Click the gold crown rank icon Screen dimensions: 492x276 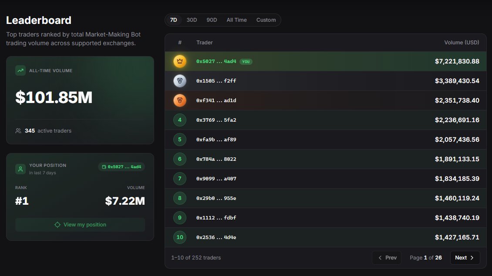click(180, 61)
